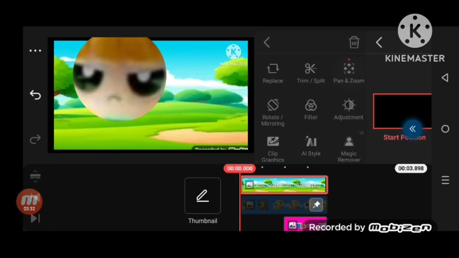Open the Filter tool
The image size is (459, 258).
click(311, 110)
